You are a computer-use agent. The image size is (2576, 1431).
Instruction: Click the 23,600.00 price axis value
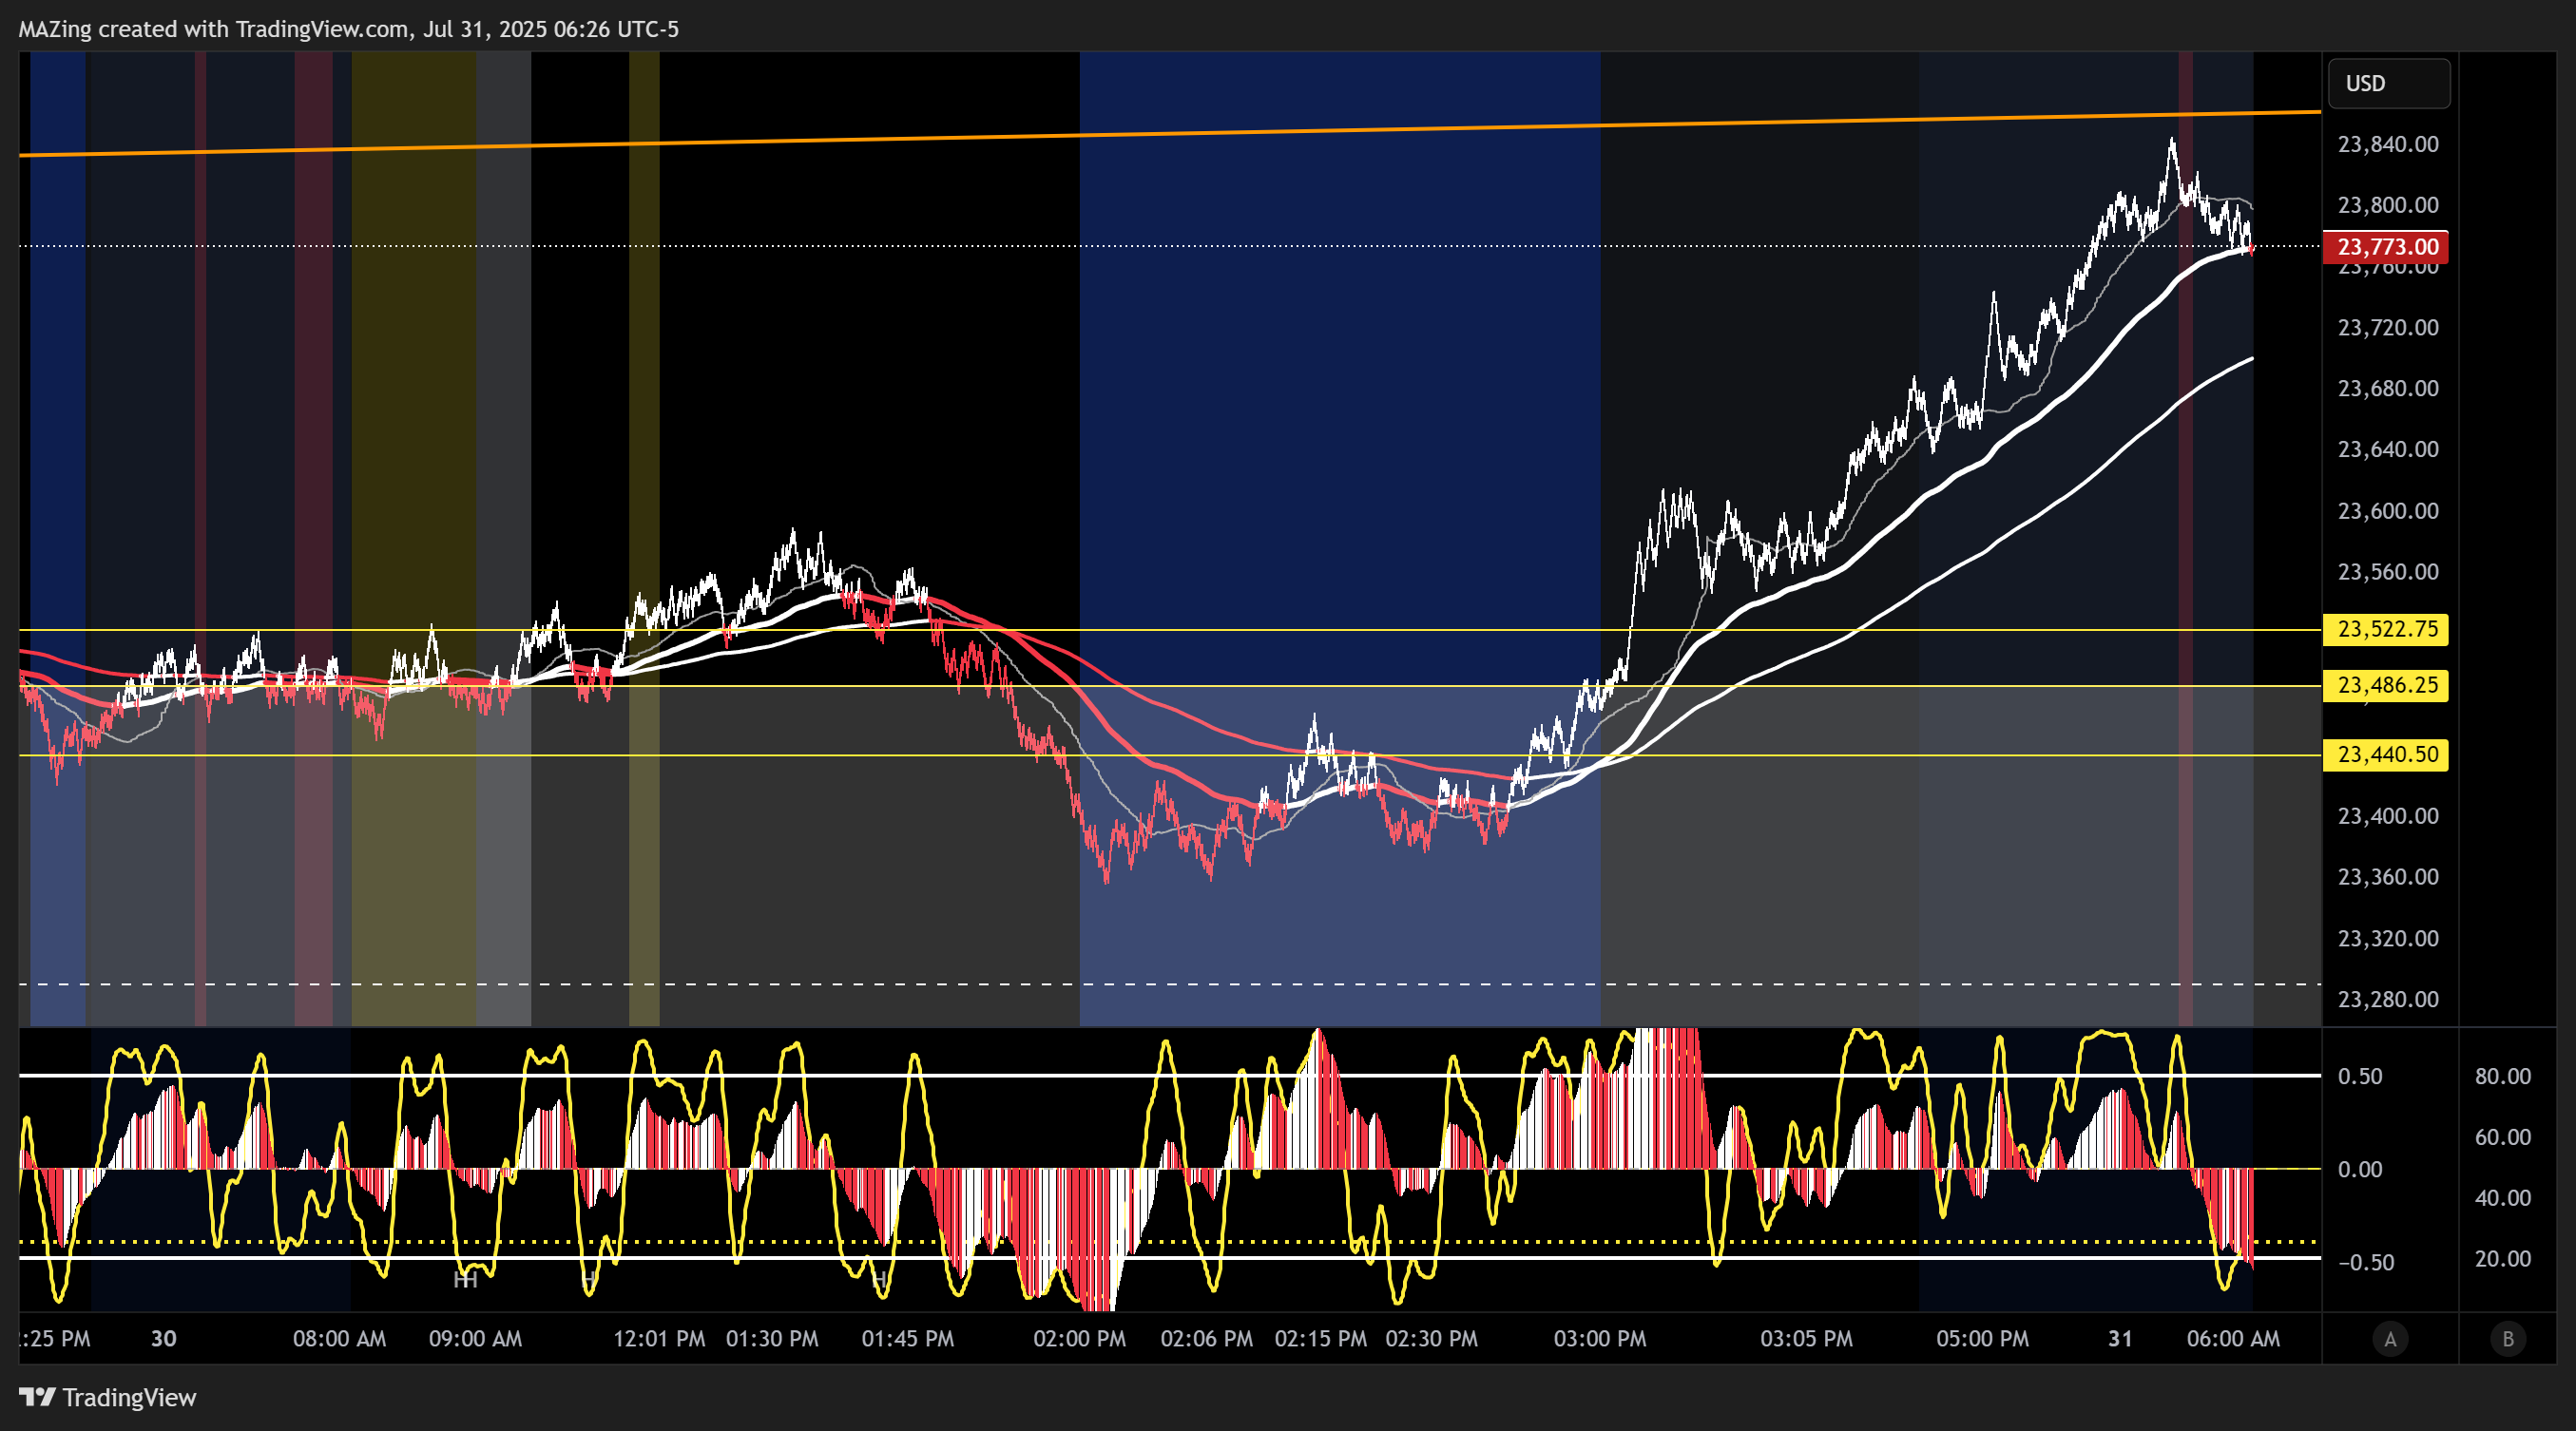(2388, 510)
